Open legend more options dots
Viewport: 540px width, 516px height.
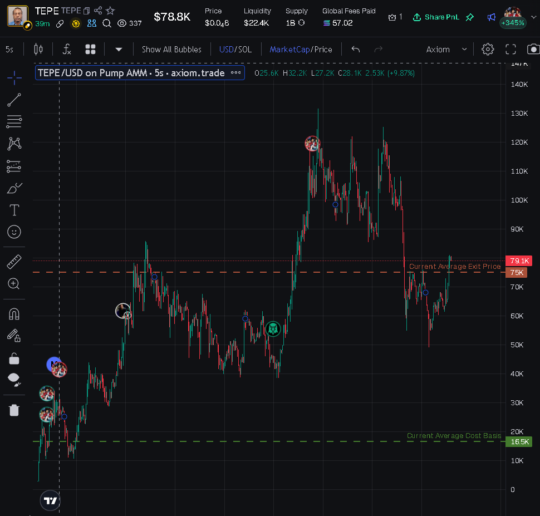(x=235, y=73)
